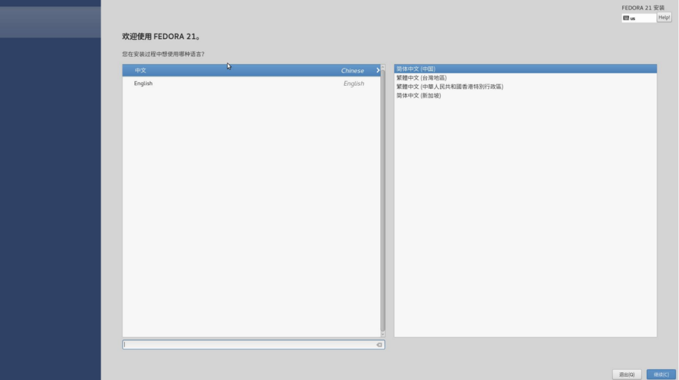Click the language list scrollbar
The height and width of the screenshot is (380, 679).
point(382,200)
